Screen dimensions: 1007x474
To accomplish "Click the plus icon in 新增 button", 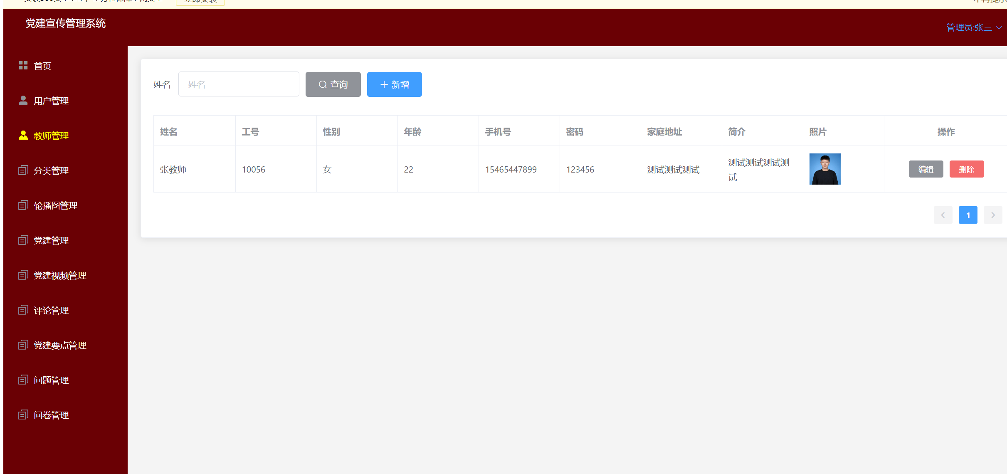I will click(384, 84).
